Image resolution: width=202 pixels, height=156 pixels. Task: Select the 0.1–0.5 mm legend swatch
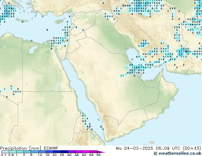click(5, 152)
